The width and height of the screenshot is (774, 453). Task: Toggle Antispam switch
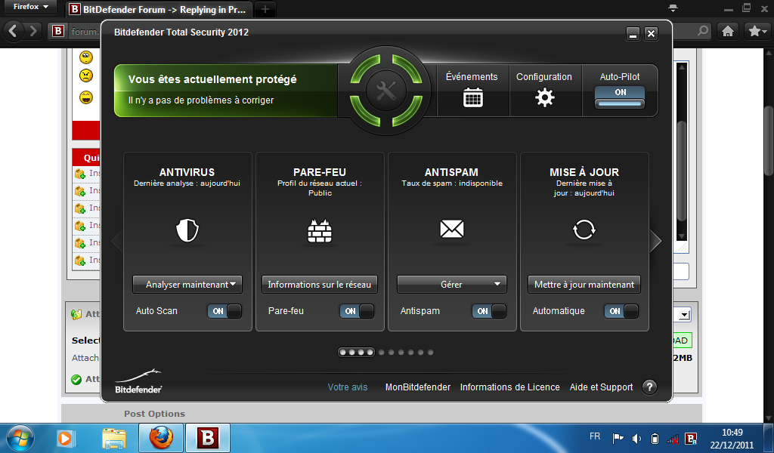[x=489, y=311]
